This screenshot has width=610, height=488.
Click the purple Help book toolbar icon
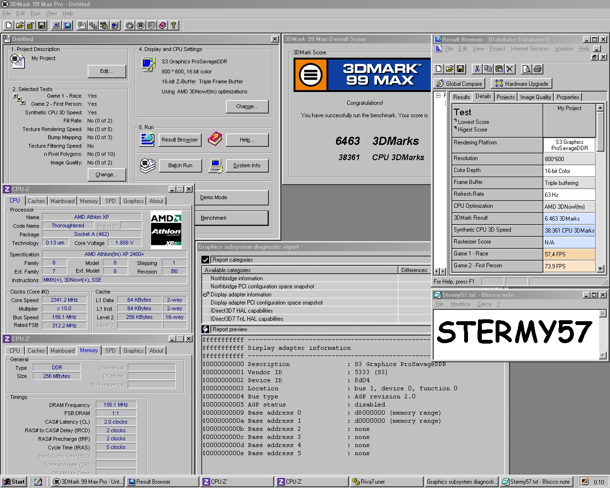tap(163, 25)
